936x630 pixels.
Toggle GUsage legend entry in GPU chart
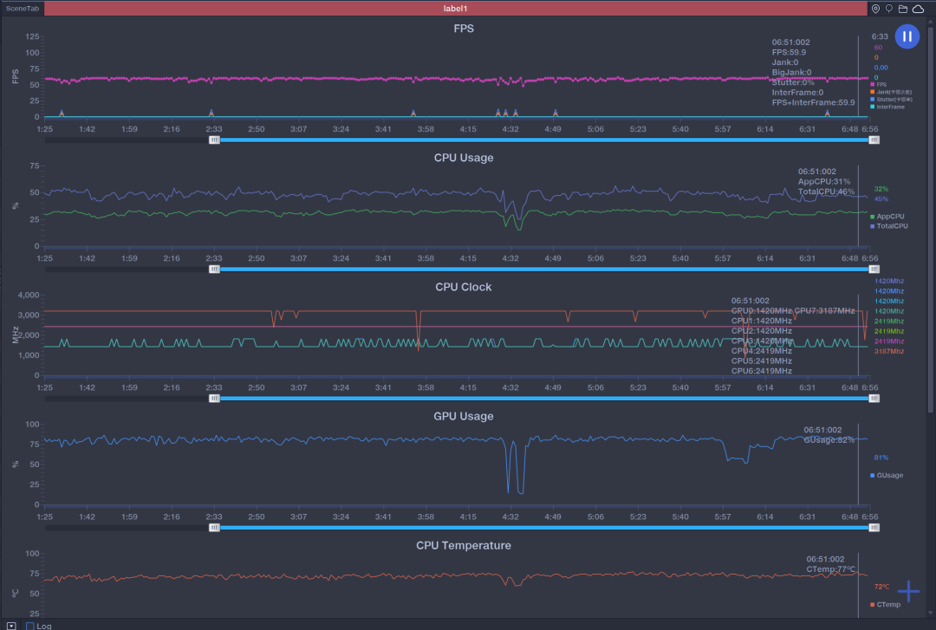click(889, 475)
